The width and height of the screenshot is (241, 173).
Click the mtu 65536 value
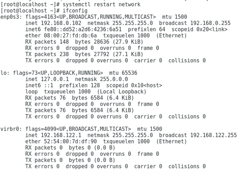pos(123,73)
